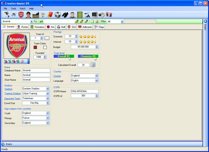Pick the red team color swatch
The width and height of the screenshot is (209, 152).
(36, 47)
